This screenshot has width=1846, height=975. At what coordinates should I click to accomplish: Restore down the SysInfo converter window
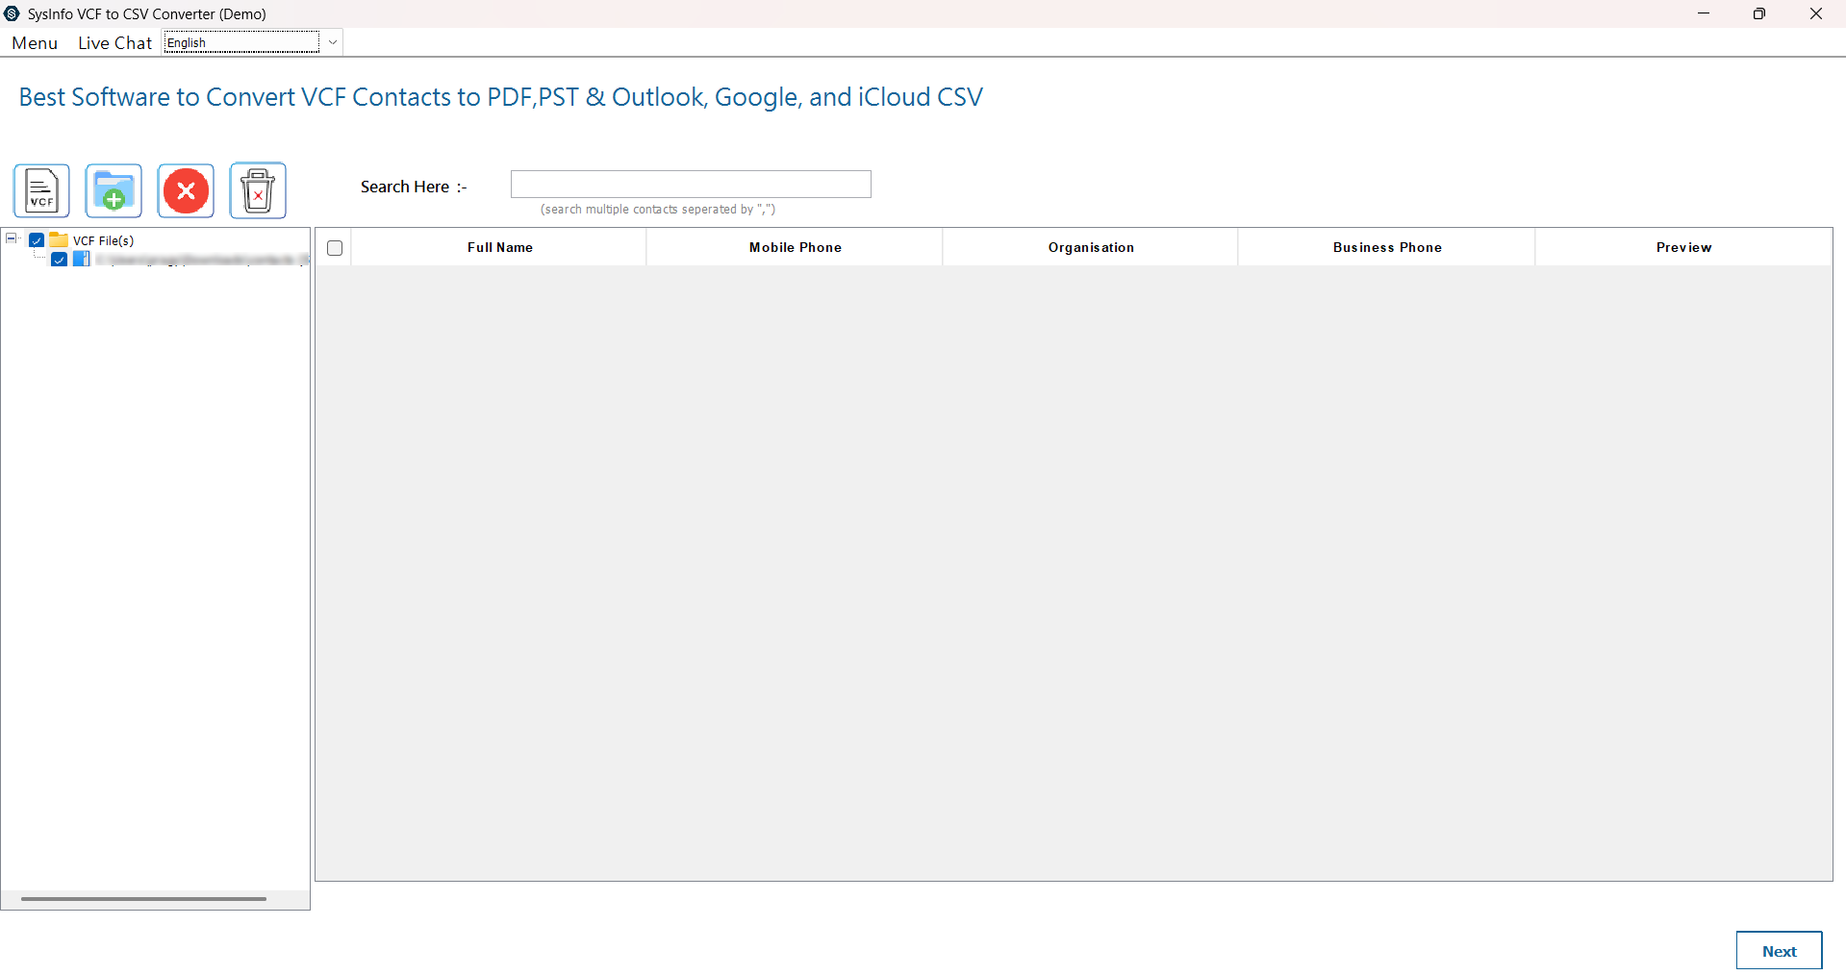1758,13
